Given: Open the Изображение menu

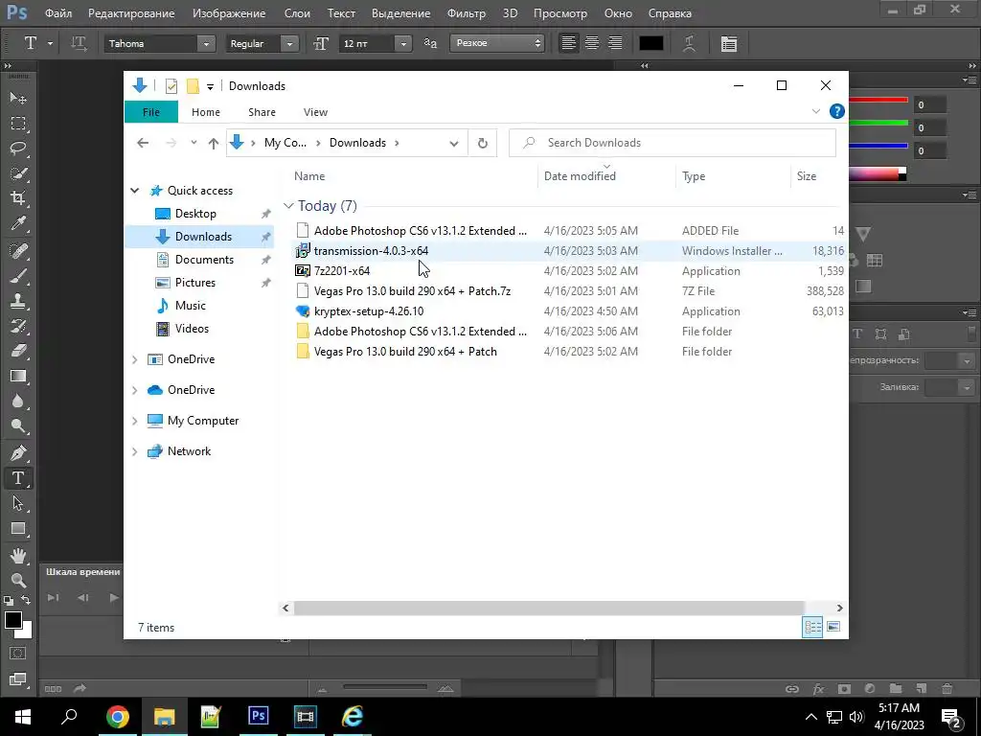Looking at the screenshot, I should tap(229, 12).
